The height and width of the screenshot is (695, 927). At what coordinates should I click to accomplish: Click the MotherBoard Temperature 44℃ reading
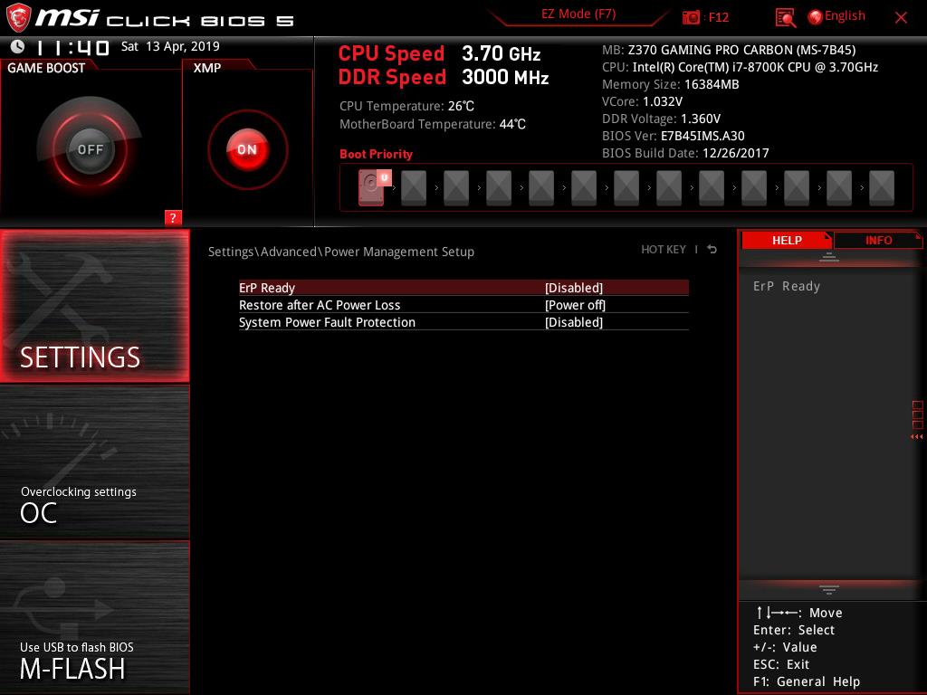click(x=432, y=124)
